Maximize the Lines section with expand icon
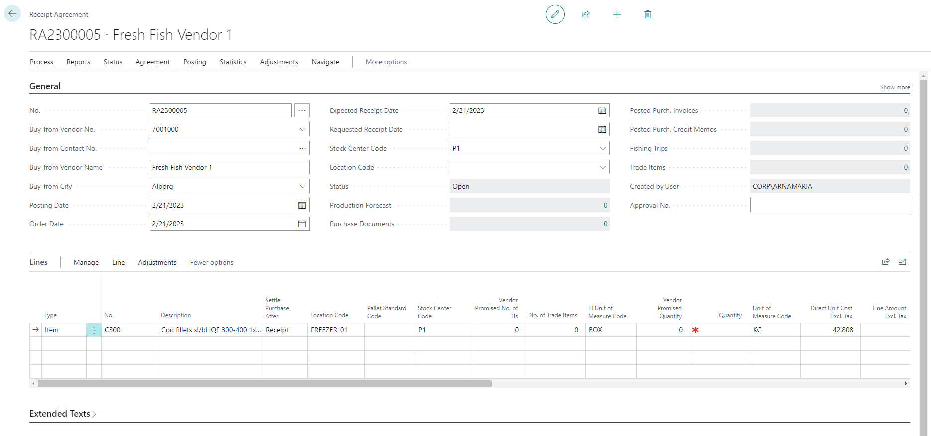Viewport: 931px width, 436px height. 902,262
